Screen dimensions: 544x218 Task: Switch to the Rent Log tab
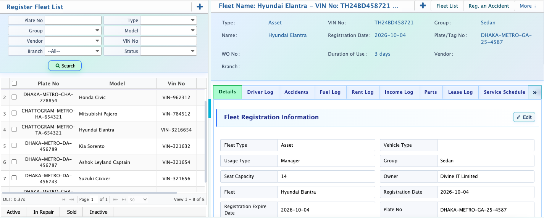[363, 92]
